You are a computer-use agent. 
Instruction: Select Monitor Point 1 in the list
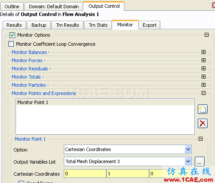click(x=105, y=102)
